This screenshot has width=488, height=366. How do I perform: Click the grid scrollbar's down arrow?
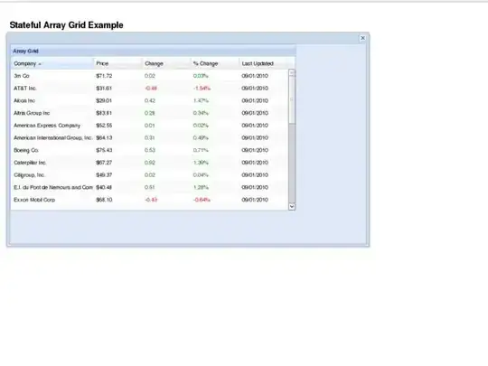292,207
